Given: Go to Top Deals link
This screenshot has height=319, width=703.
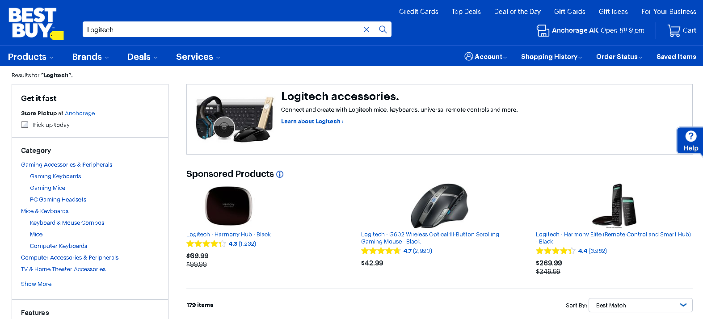Looking at the screenshot, I should tap(466, 12).
